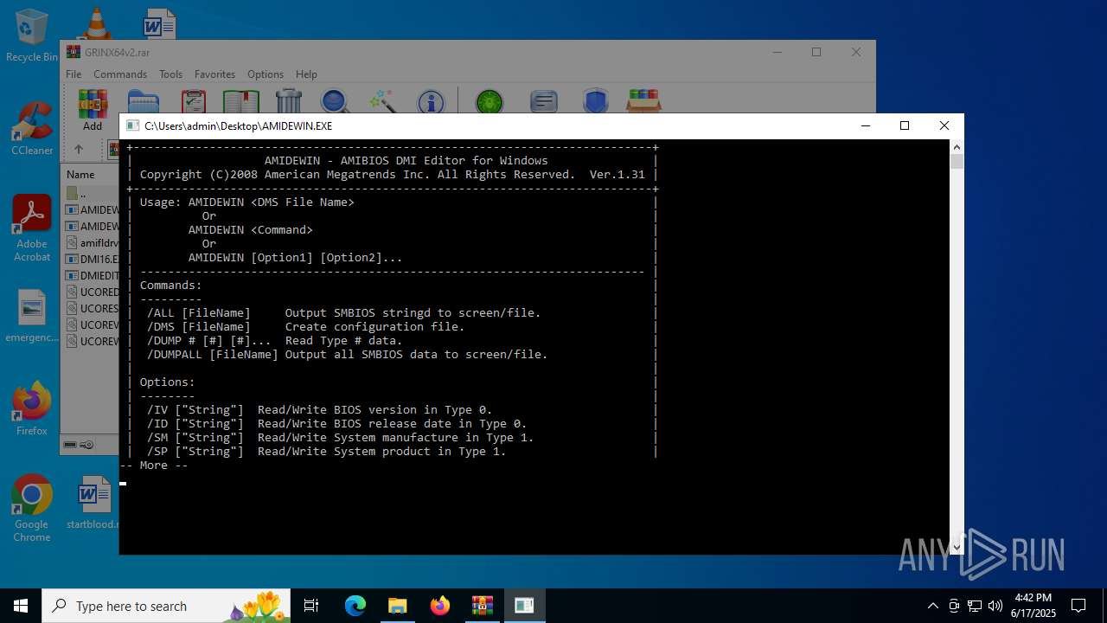Screen dimensions: 1107x623
Task: Open File menu in WinRAR
Action: (x=74, y=74)
